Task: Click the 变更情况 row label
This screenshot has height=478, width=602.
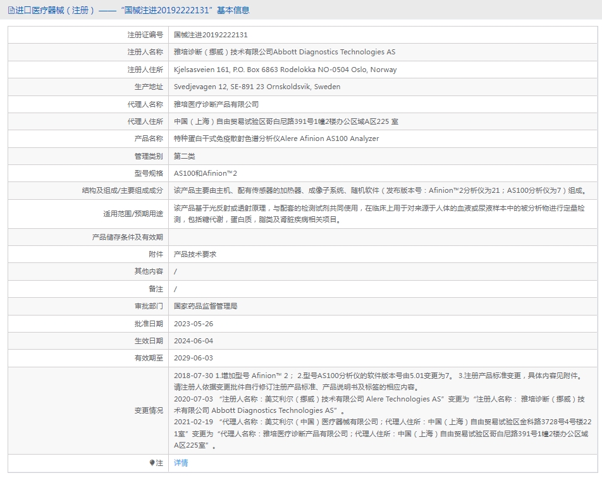Action: (149, 411)
